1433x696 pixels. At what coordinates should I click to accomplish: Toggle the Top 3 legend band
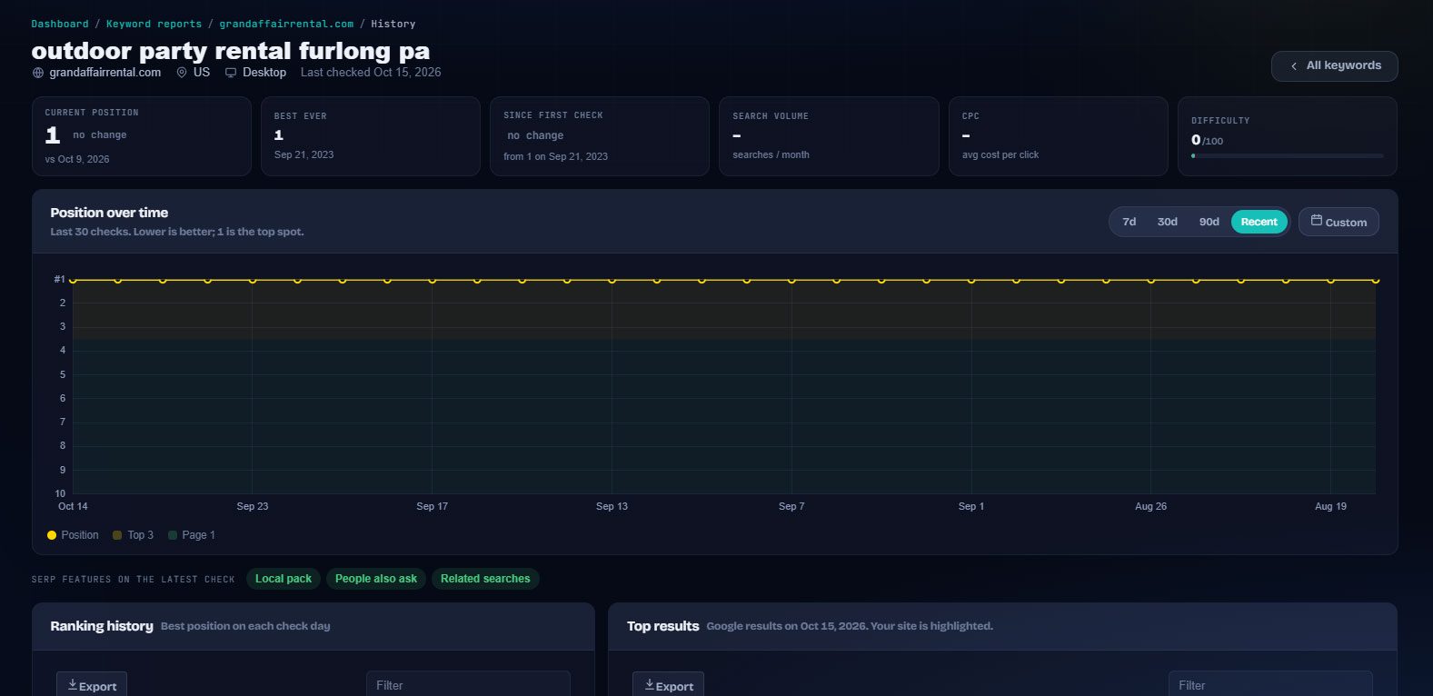tap(133, 535)
